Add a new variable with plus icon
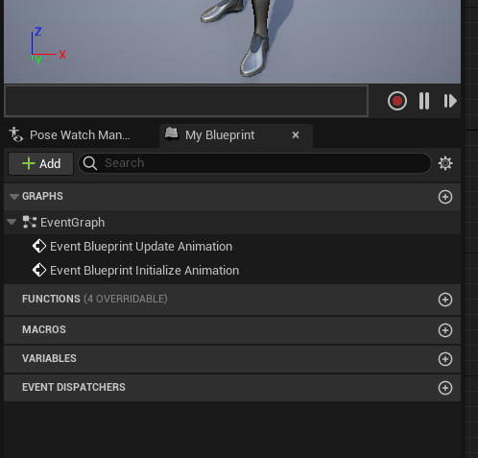Image resolution: width=478 pixels, height=458 pixels. point(445,359)
